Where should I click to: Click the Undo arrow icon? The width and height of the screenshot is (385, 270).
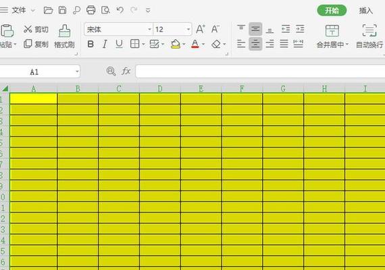(x=120, y=10)
